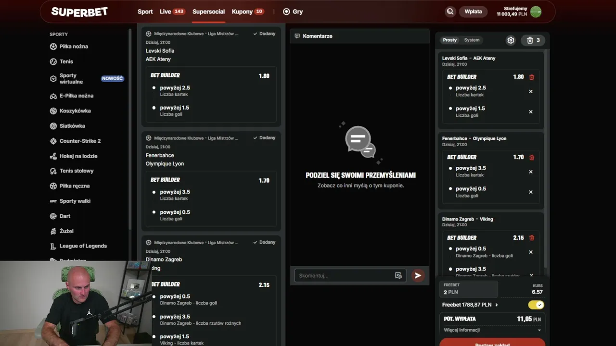
Task: Click Viking - liczba kartek selection text
Action: (182, 343)
